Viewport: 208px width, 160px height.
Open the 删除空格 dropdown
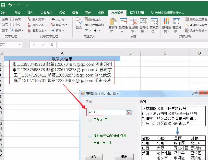60,25
